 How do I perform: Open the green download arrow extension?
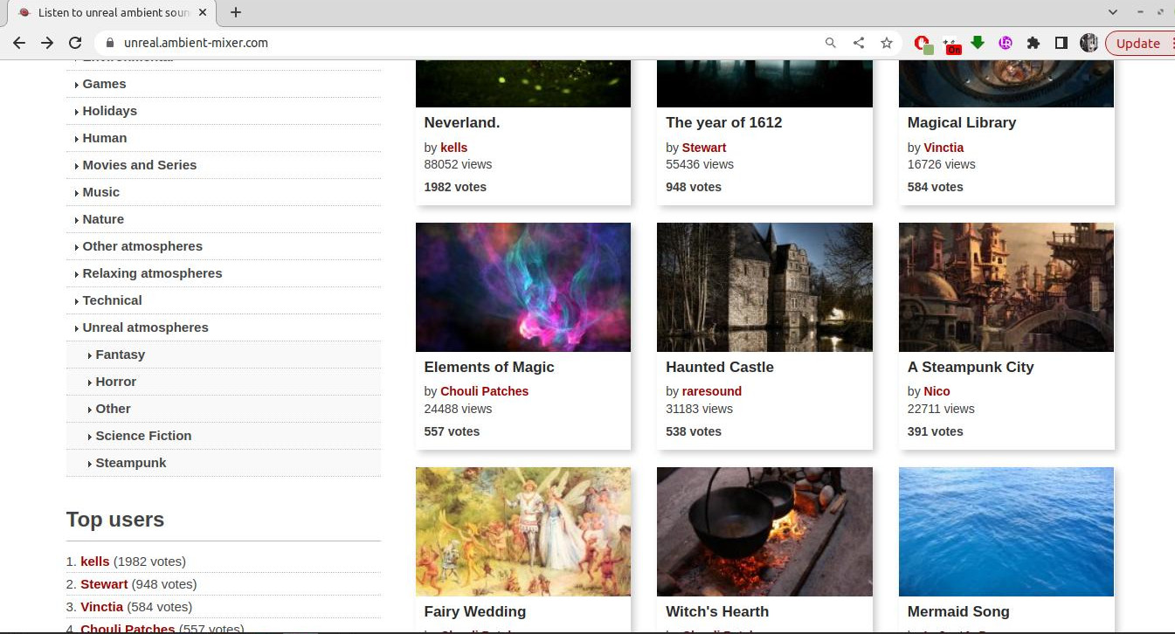pyautogui.click(x=978, y=42)
